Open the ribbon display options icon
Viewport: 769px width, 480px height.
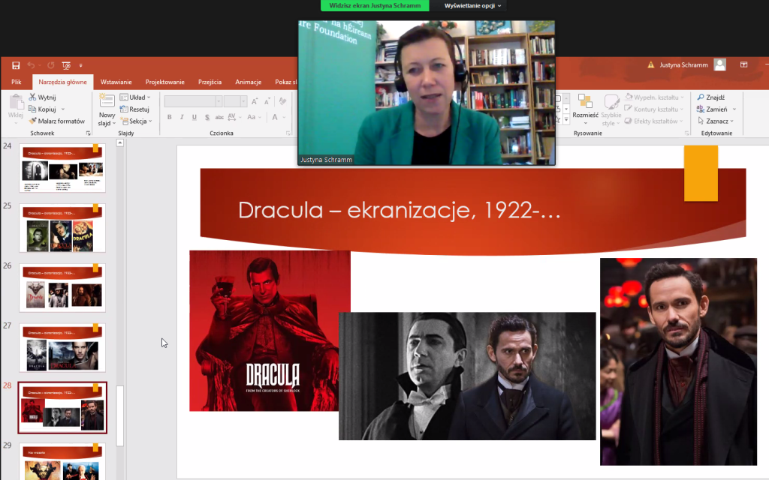743,65
